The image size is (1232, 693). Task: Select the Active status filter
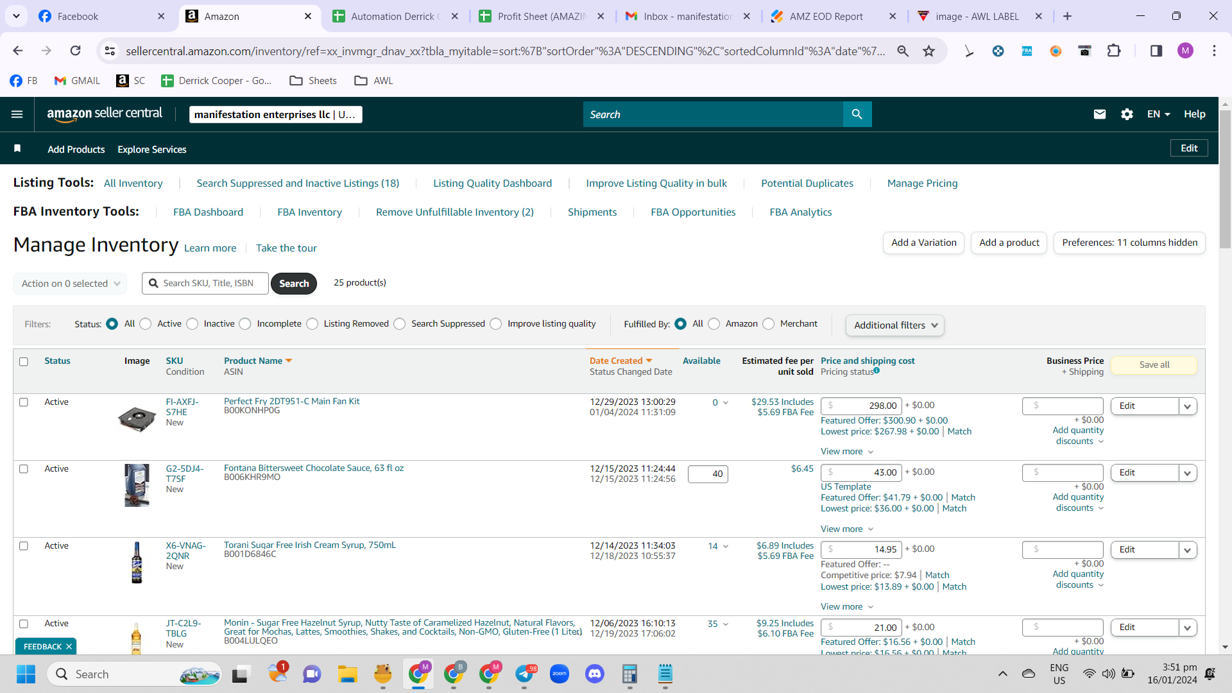146,324
